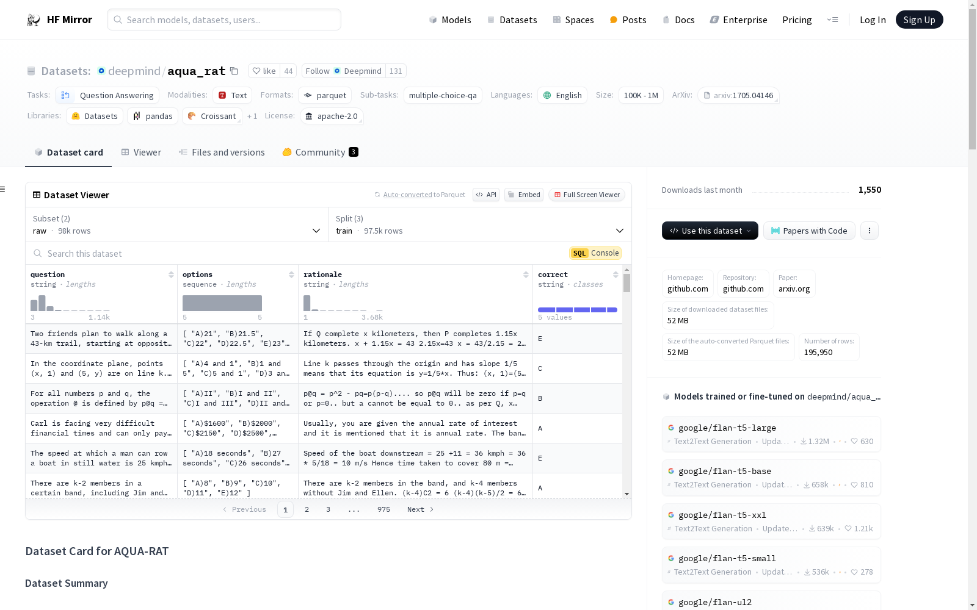Click the dataset table vertical scrollbar thumb
The width and height of the screenshot is (977, 610).
click(x=627, y=283)
